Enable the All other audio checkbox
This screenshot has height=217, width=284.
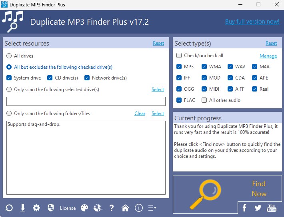(x=204, y=100)
